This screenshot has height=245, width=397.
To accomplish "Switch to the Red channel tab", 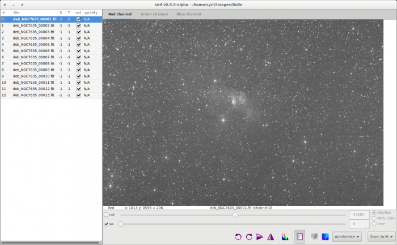I will pos(120,14).
